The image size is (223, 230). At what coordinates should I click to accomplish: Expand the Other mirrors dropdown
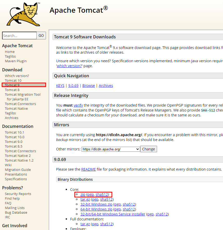[x=111, y=149]
